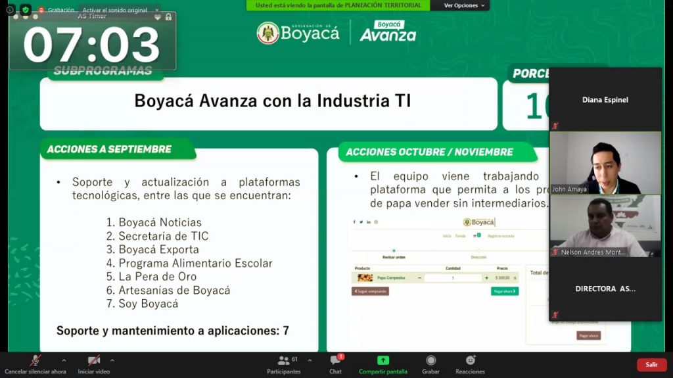Click the green Pagar ahora button

click(505, 291)
